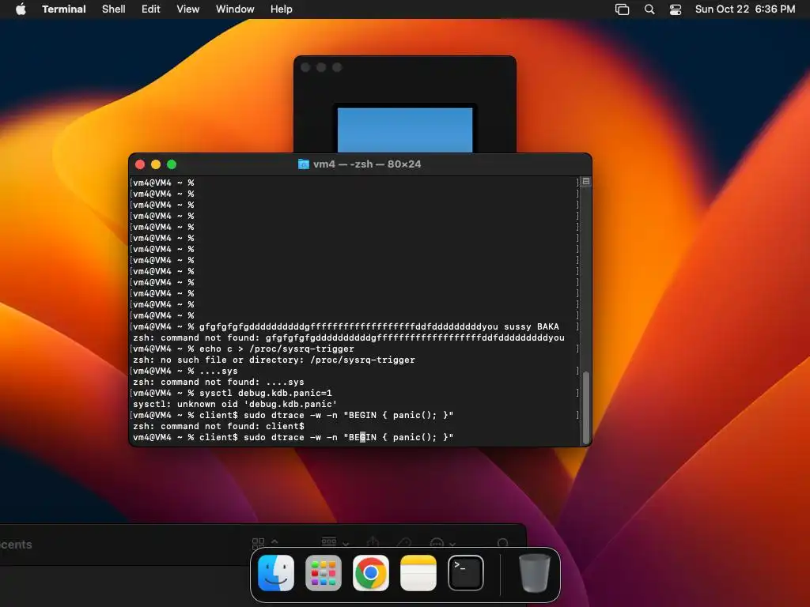Screen dimensions: 810x607
Task: Click the group-by icon in background Finder toolbar
Action: click(329, 542)
